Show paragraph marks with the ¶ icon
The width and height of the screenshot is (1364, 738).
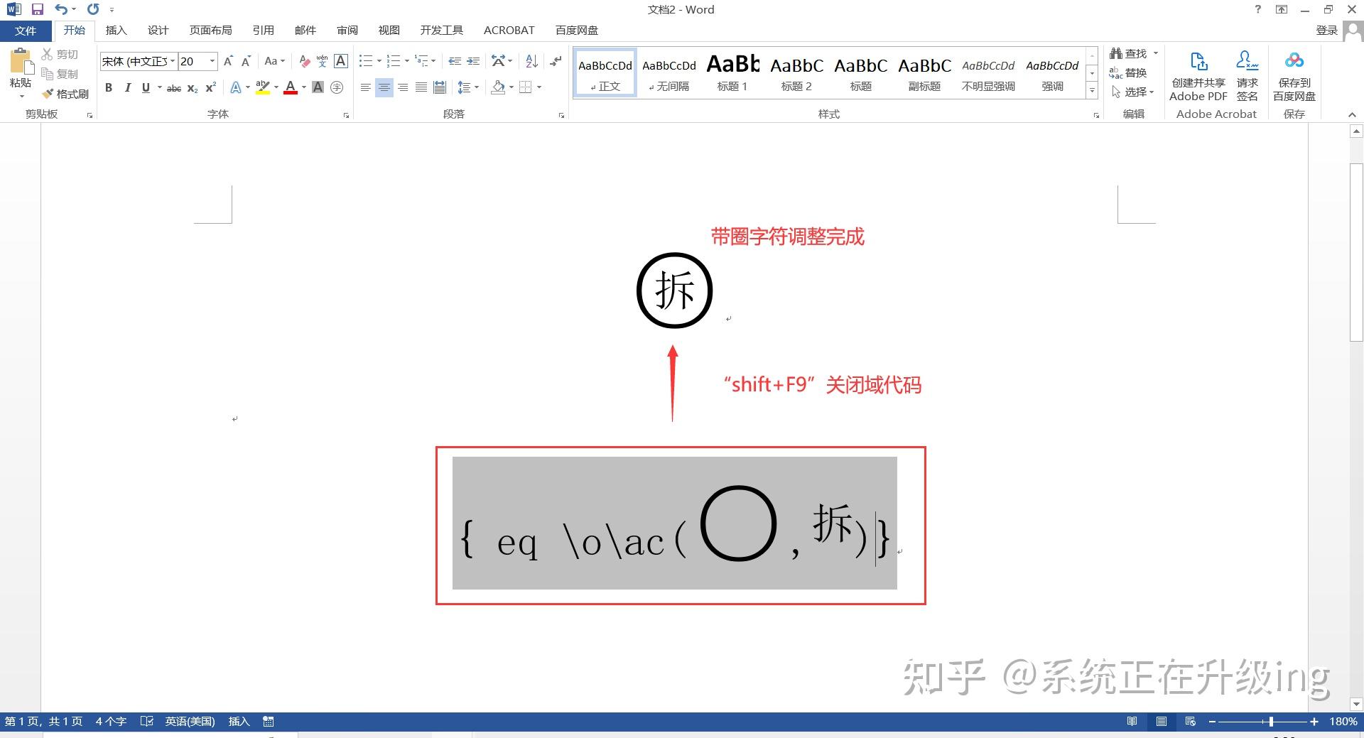[555, 62]
